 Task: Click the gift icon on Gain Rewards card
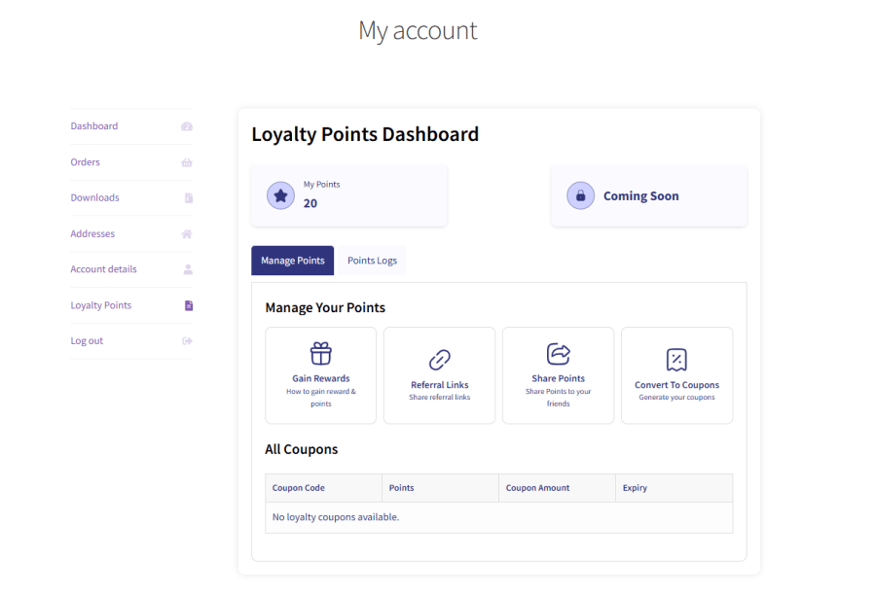click(321, 354)
